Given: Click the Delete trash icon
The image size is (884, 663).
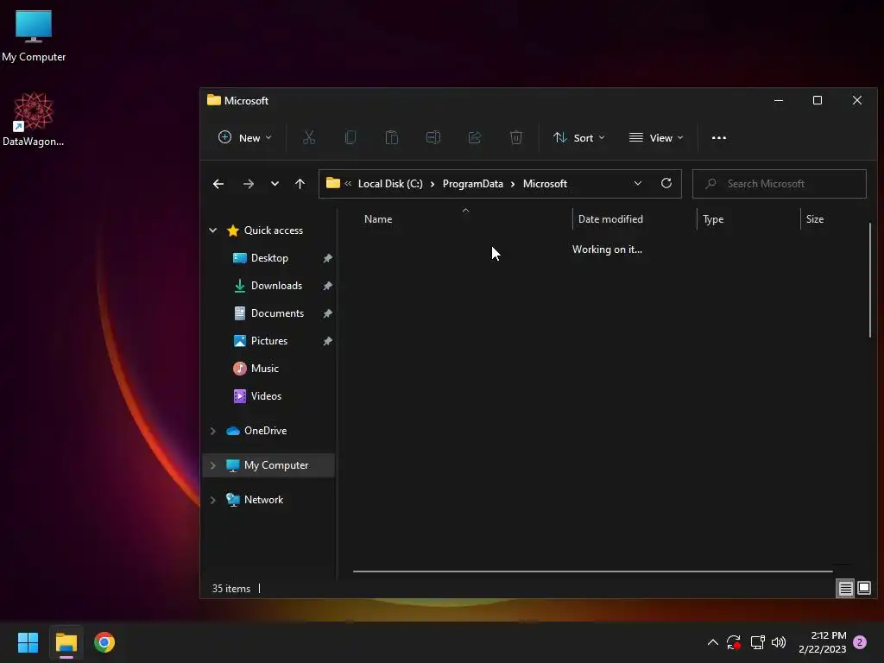Looking at the screenshot, I should 516,137.
